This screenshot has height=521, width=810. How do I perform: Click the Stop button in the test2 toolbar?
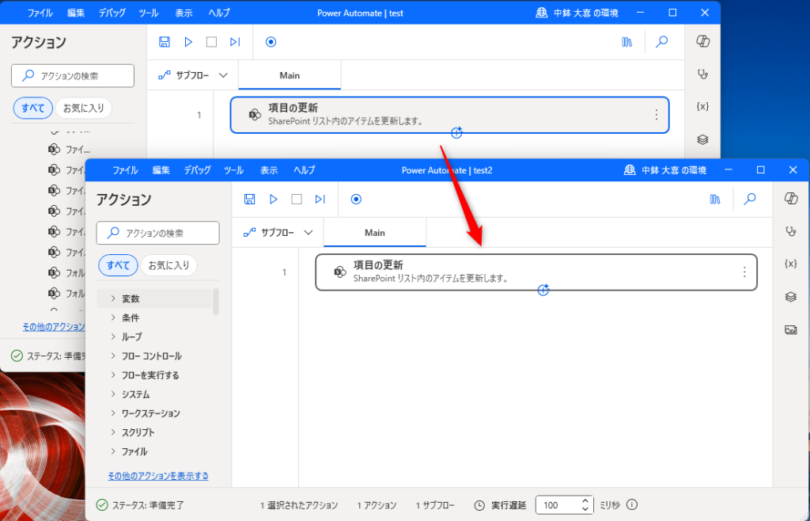297,199
